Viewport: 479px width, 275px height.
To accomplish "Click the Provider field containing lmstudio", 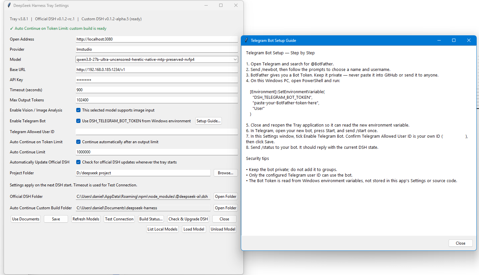I will tap(157, 49).
